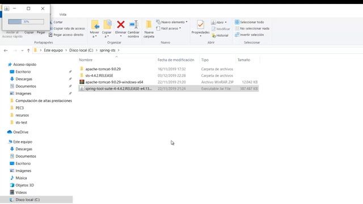Click the WinRAR zip file icon

(x=82, y=82)
